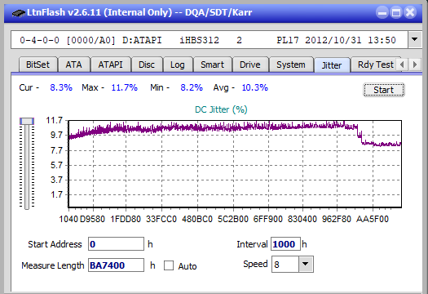Maximize the LtnFlash window
428x294 pixels.
396,12
